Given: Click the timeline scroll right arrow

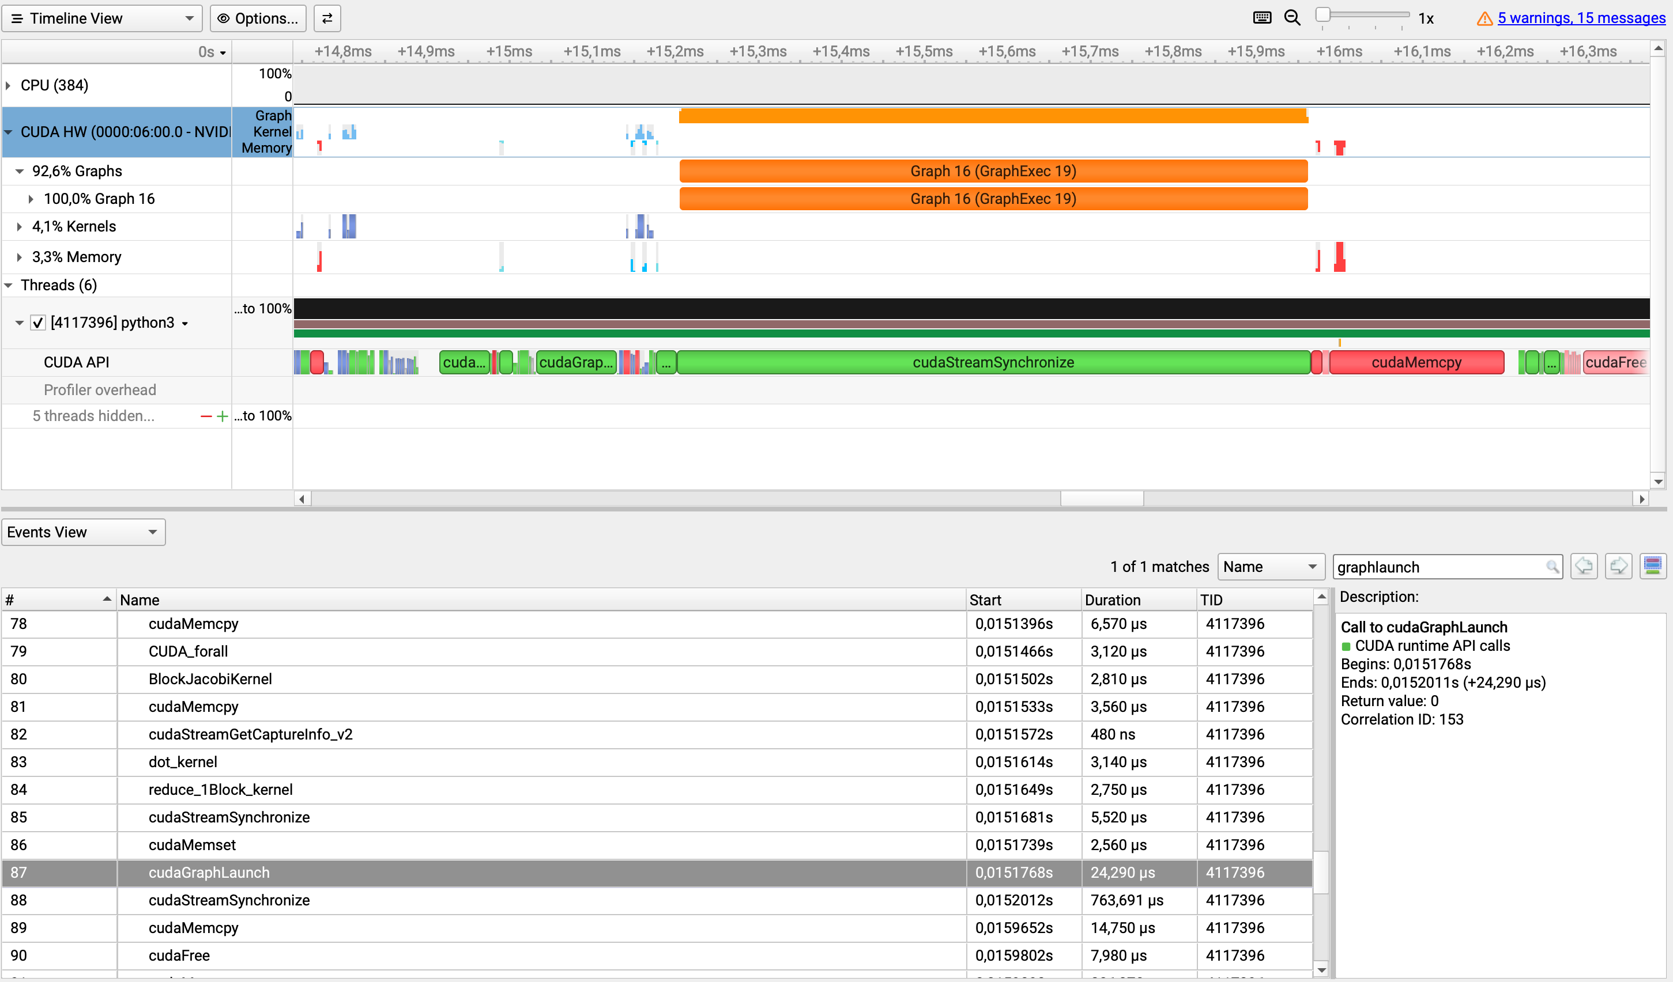Looking at the screenshot, I should point(1641,499).
